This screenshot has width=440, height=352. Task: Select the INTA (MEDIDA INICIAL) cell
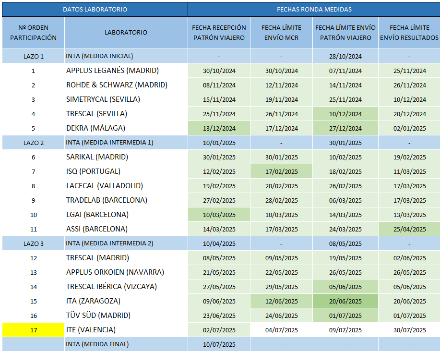click(126, 56)
